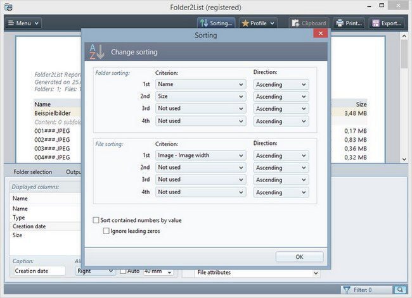Viewport: 412px width, 298px height.
Task: Open folder sorting 4th direction dropdown
Action: click(x=281, y=121)
